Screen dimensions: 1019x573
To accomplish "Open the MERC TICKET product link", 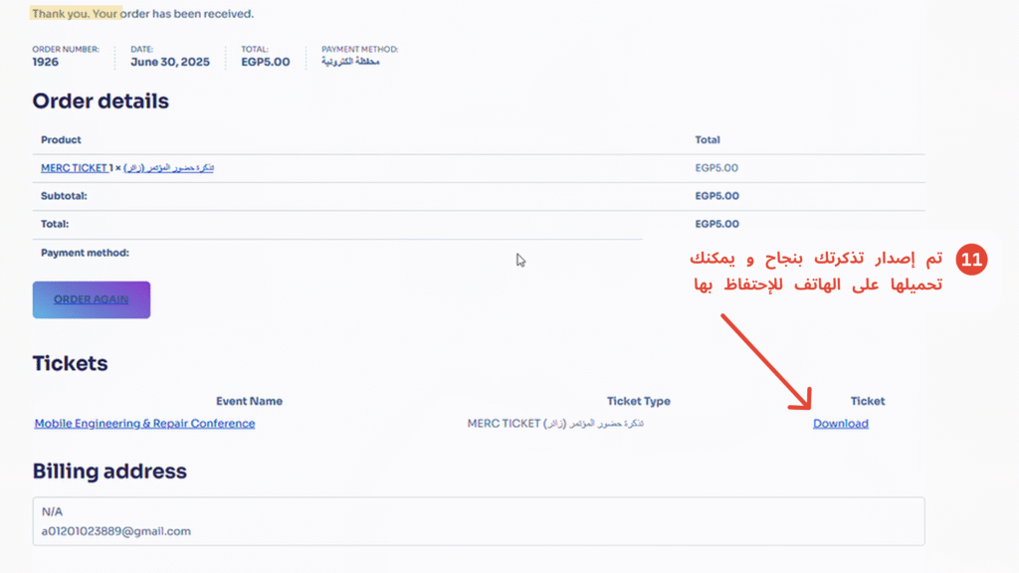I will [74, 168].
